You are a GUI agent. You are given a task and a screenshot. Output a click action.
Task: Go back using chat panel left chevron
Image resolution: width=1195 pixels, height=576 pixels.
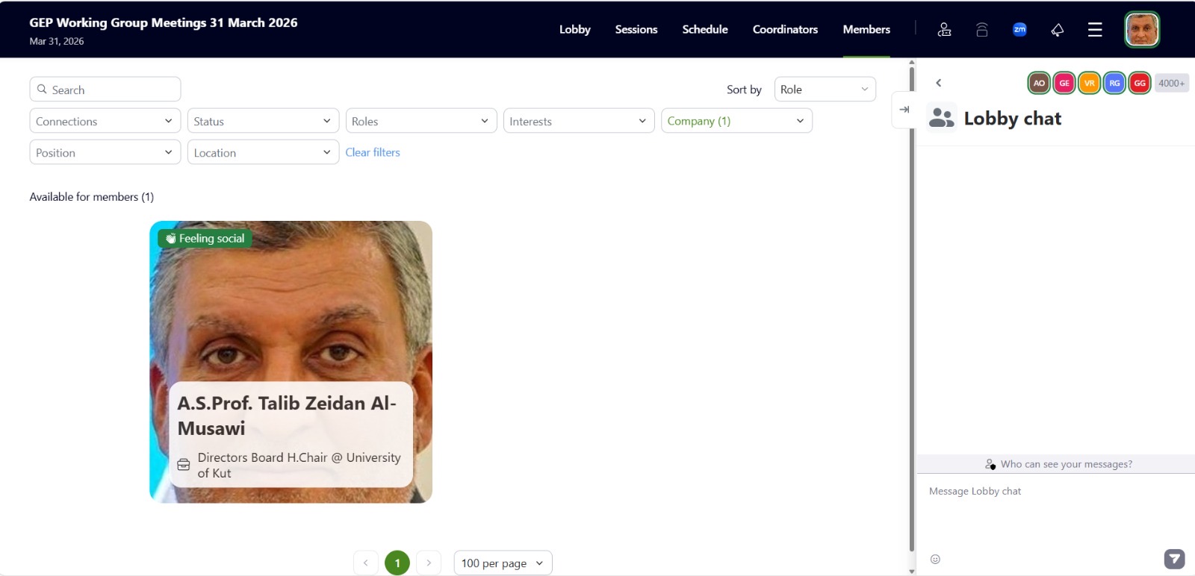tap(939, 83)
